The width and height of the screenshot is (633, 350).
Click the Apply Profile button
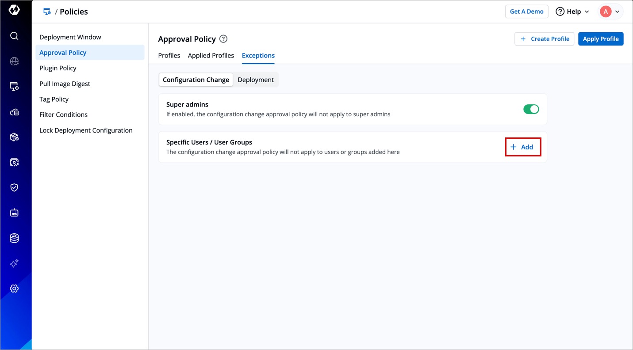(x=600, y=39)
